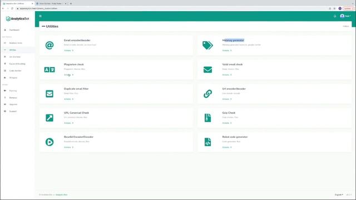Open the notifications bell icon

(335, 16)
